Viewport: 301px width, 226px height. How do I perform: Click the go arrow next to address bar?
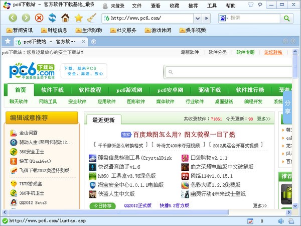point(207,19)
